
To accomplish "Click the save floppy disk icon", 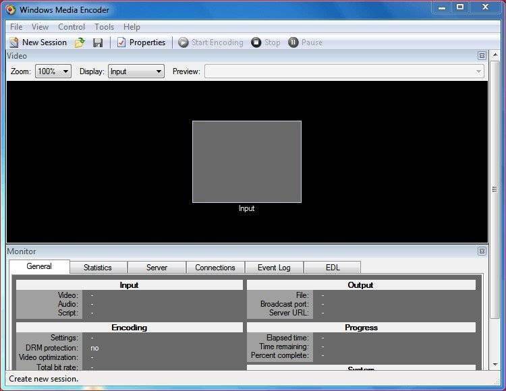I will [x=98, y=42].
